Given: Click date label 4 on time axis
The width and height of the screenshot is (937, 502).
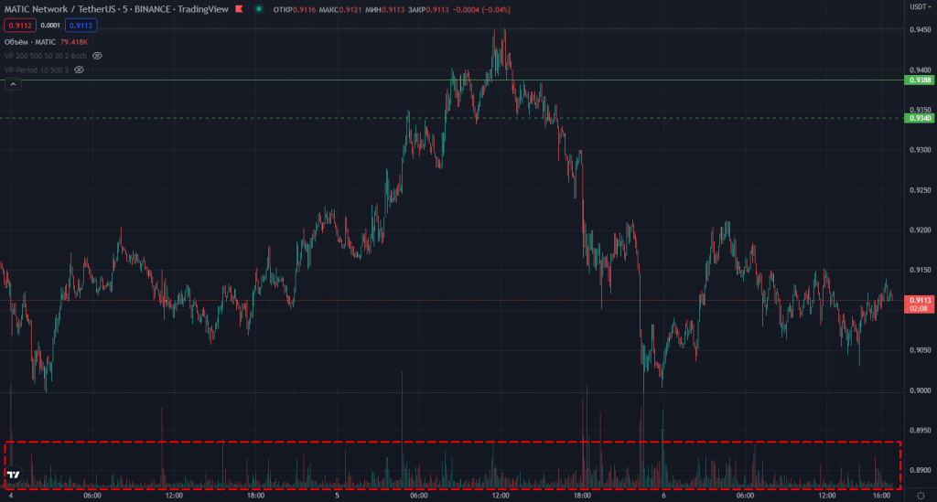Looking at the screenshot, I should (x=11, y=496).
